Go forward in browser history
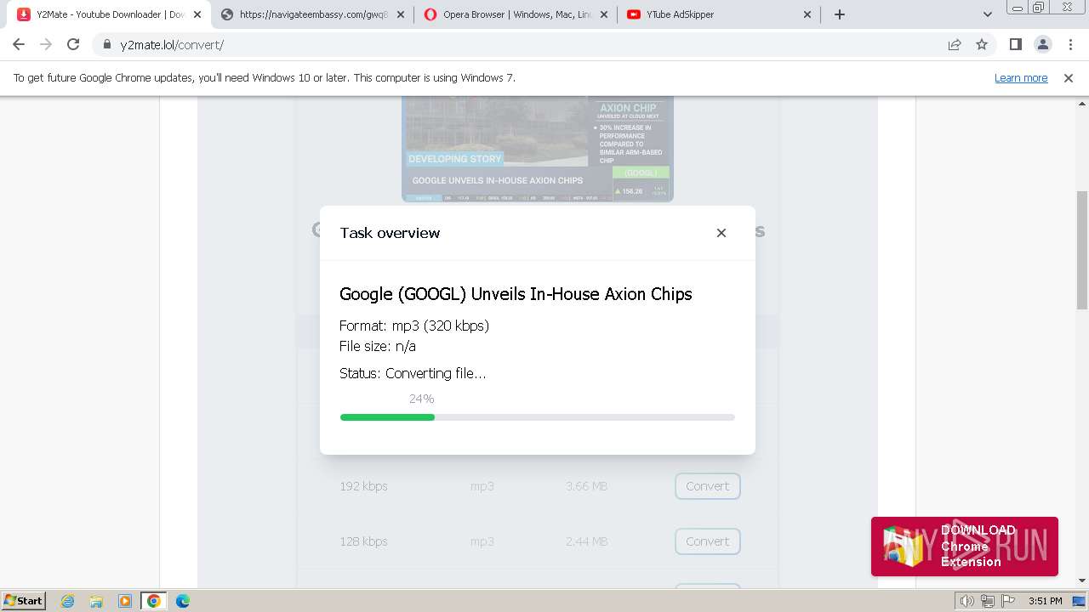This screenshot has height=612, width=1089. 46,45
